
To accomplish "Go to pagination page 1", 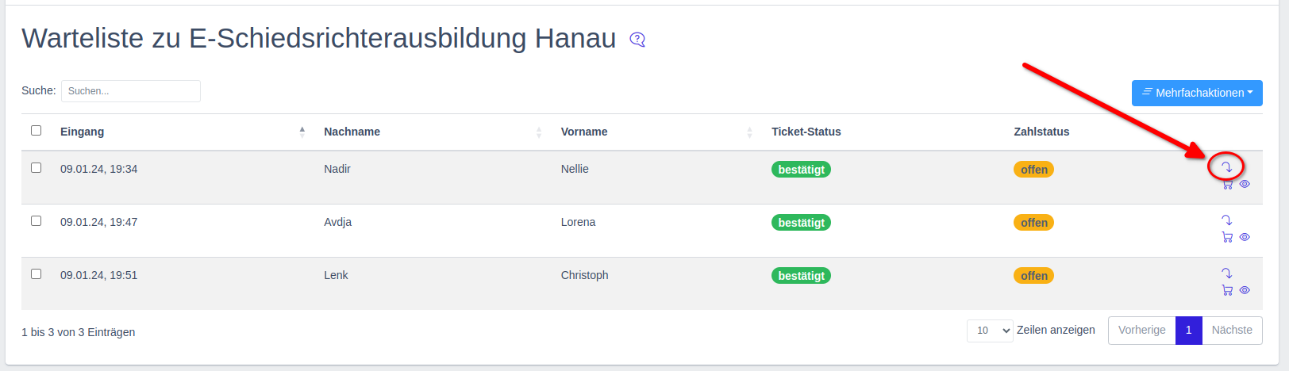I will coord(1188,331).
